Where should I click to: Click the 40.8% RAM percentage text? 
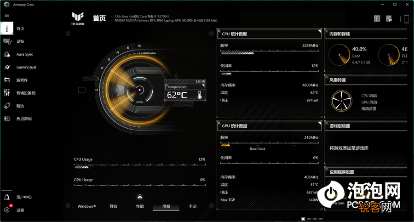point(359,49)
